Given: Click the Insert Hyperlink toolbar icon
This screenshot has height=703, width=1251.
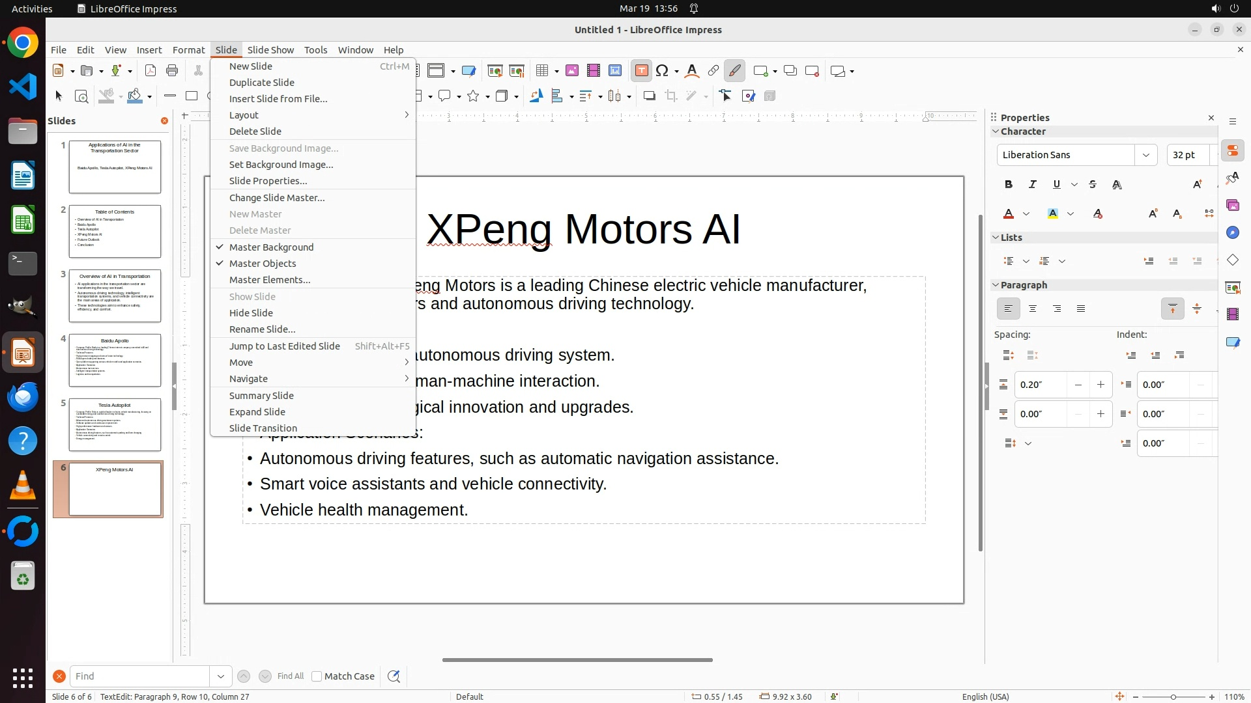Looking at the screenshot, I should [713, 71].
